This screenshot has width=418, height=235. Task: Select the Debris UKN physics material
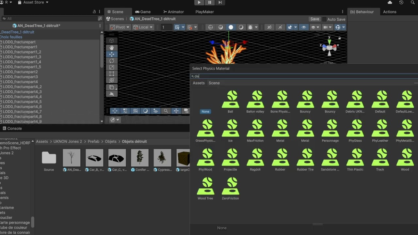[355, 102]
